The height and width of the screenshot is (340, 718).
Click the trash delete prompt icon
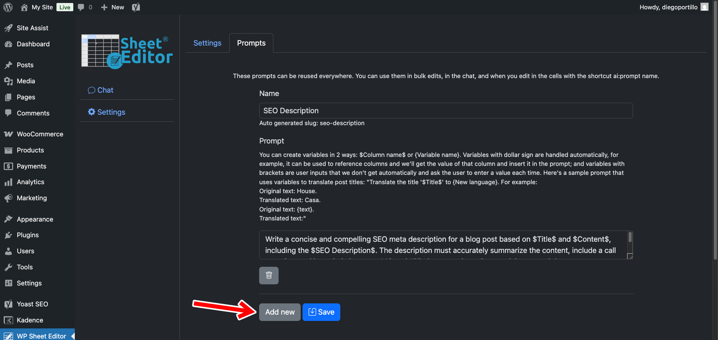pos(269,275)
